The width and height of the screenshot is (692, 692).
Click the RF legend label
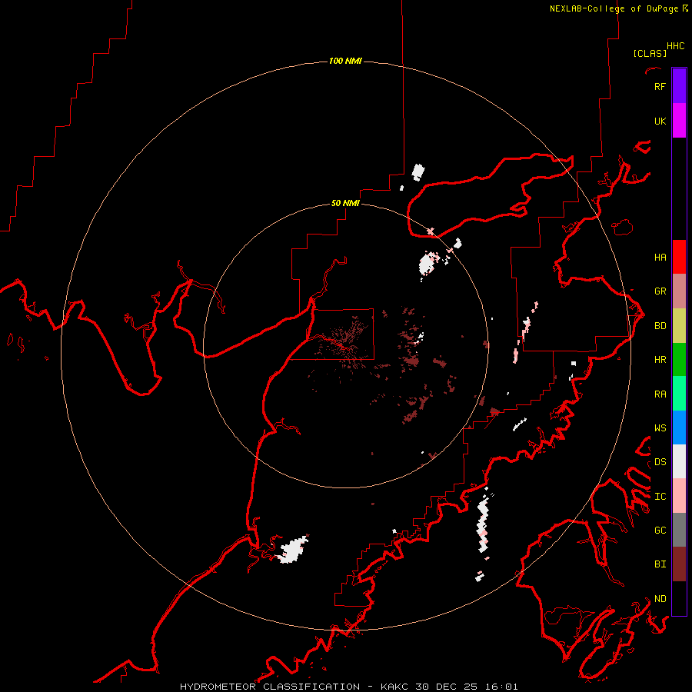coord(660,87)
